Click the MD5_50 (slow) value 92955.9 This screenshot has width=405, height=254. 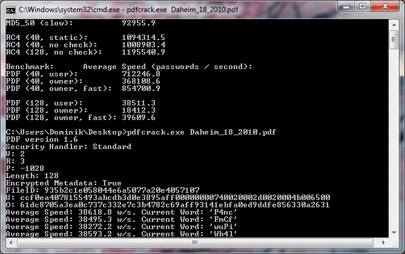139,23
